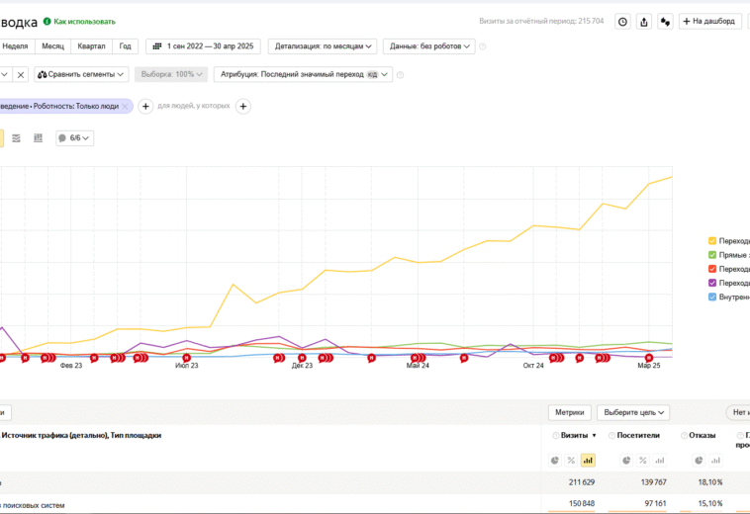Click the segments comparison icon beside На дашборд
Screen dimensions: 750x514
click(665, 22)
